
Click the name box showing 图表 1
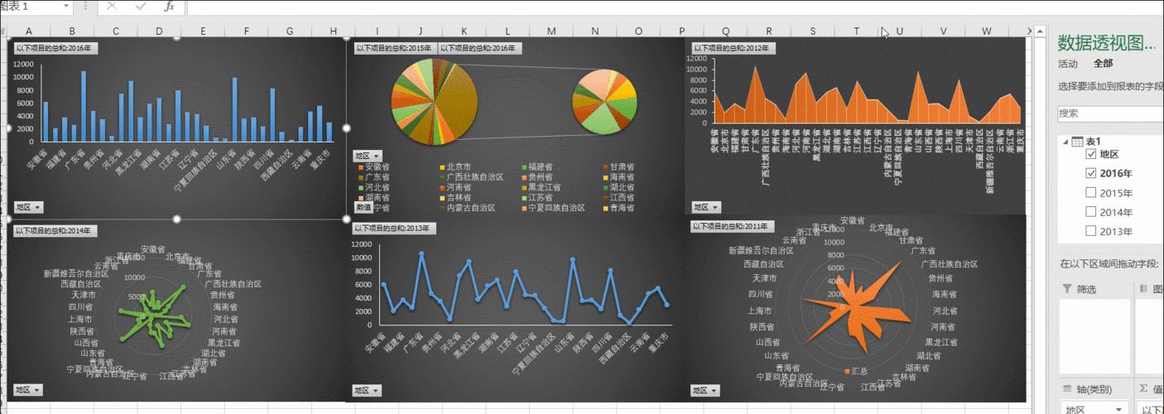[x=30, y=7]
